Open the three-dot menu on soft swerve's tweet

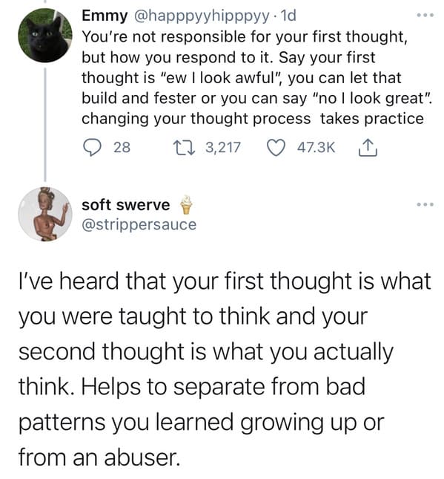coord(425,204)
